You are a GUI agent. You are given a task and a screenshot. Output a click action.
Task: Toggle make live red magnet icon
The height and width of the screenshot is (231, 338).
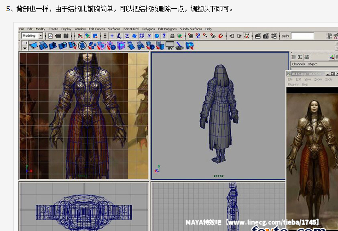tap(221, 36)
